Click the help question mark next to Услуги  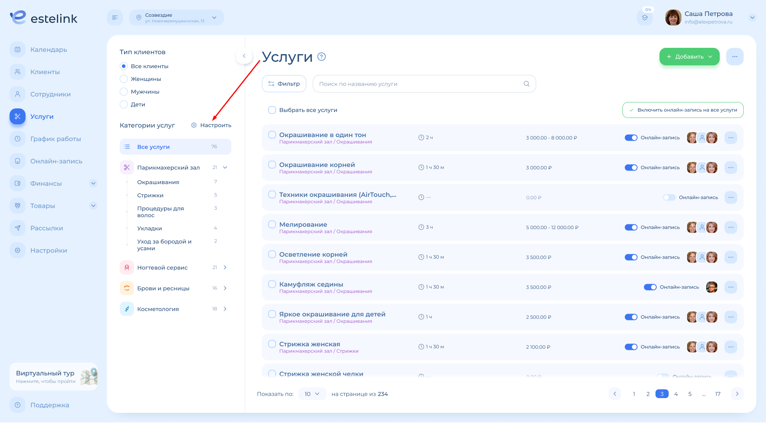(x=322, y=57)
